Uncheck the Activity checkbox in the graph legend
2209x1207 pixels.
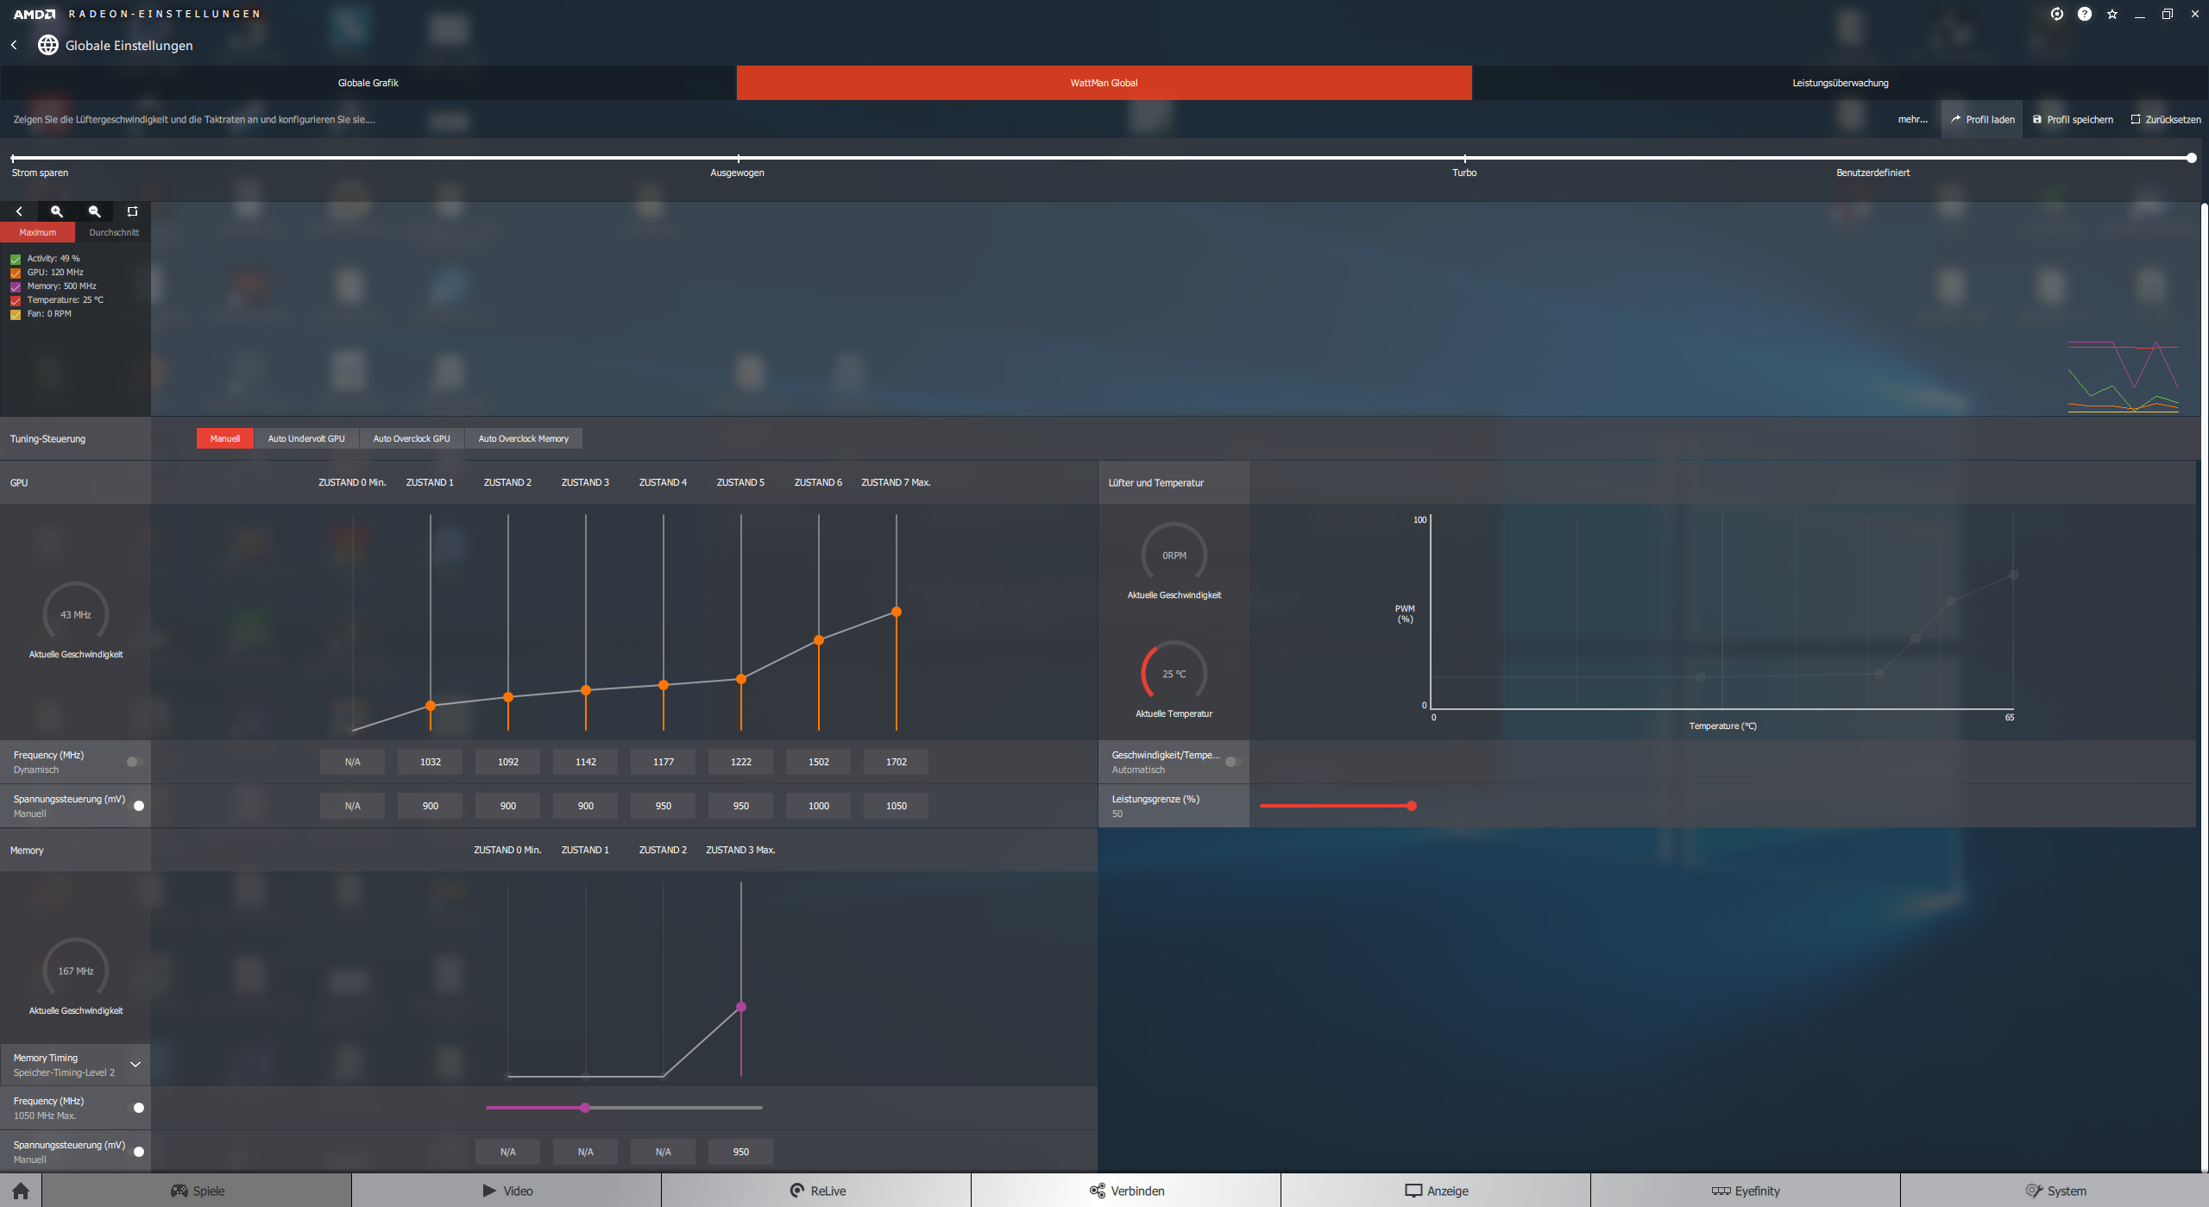click(16, 259)
